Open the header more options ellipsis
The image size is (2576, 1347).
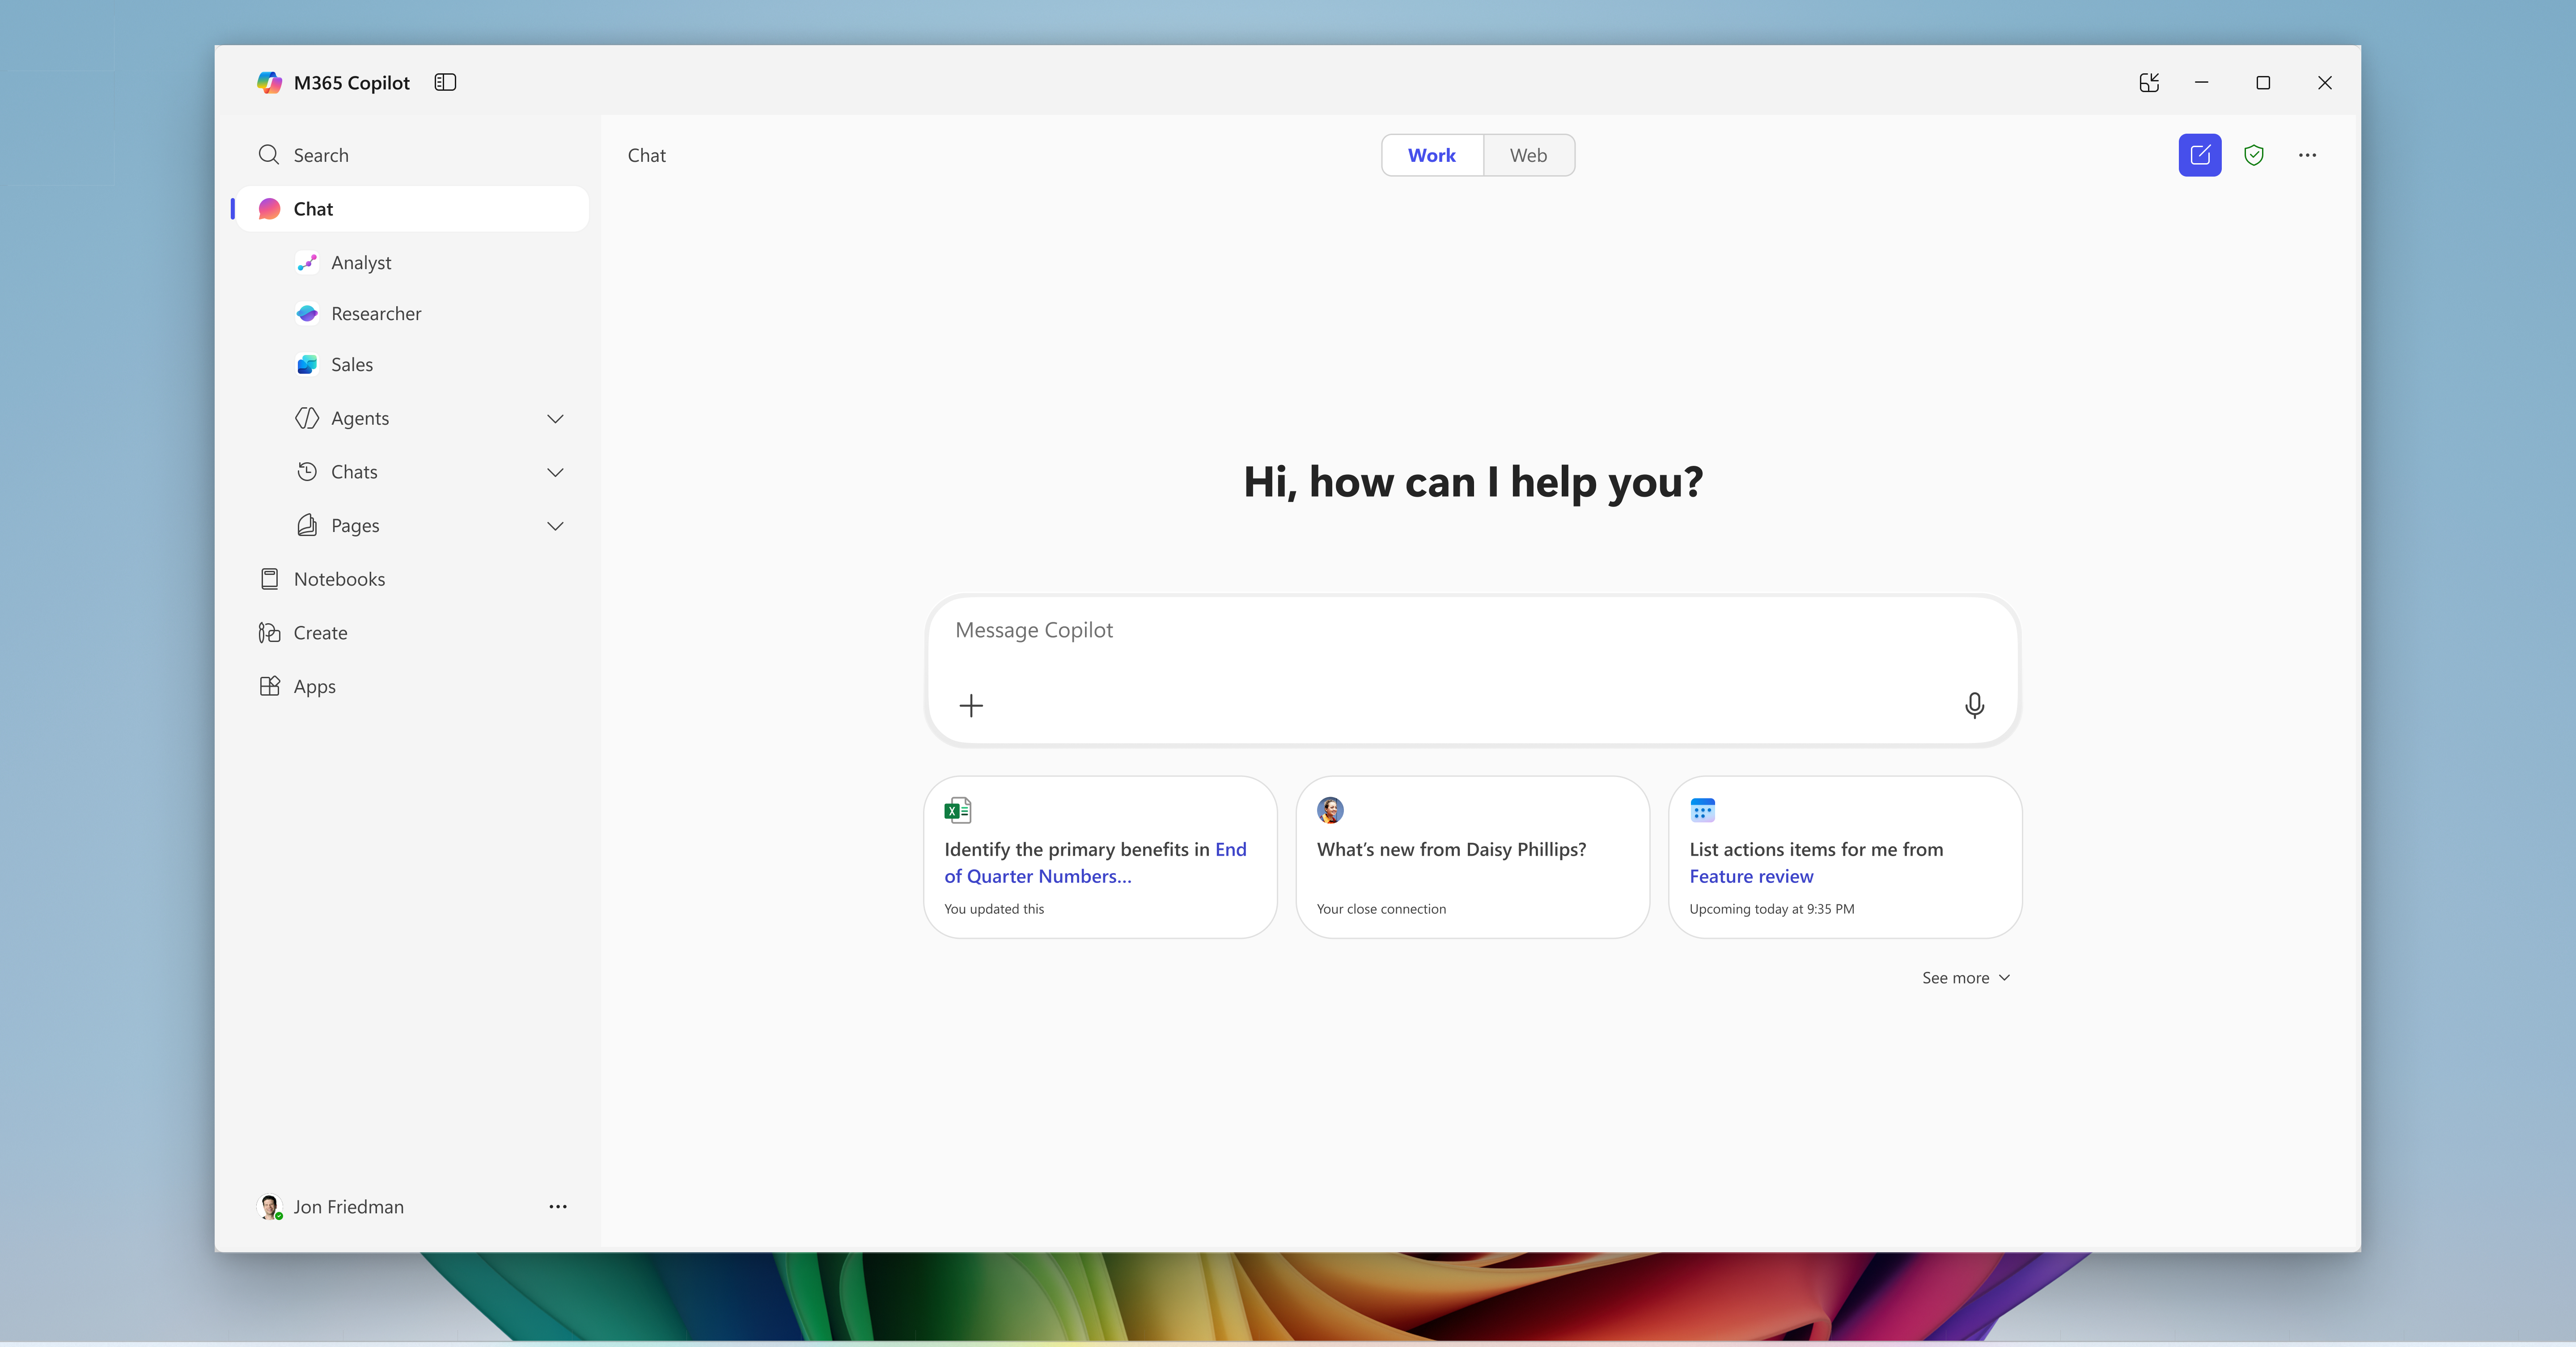pos(2307,155)
